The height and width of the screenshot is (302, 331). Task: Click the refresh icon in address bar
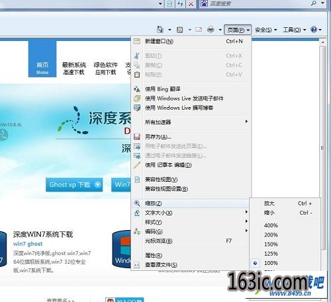(x=180, y=3)
